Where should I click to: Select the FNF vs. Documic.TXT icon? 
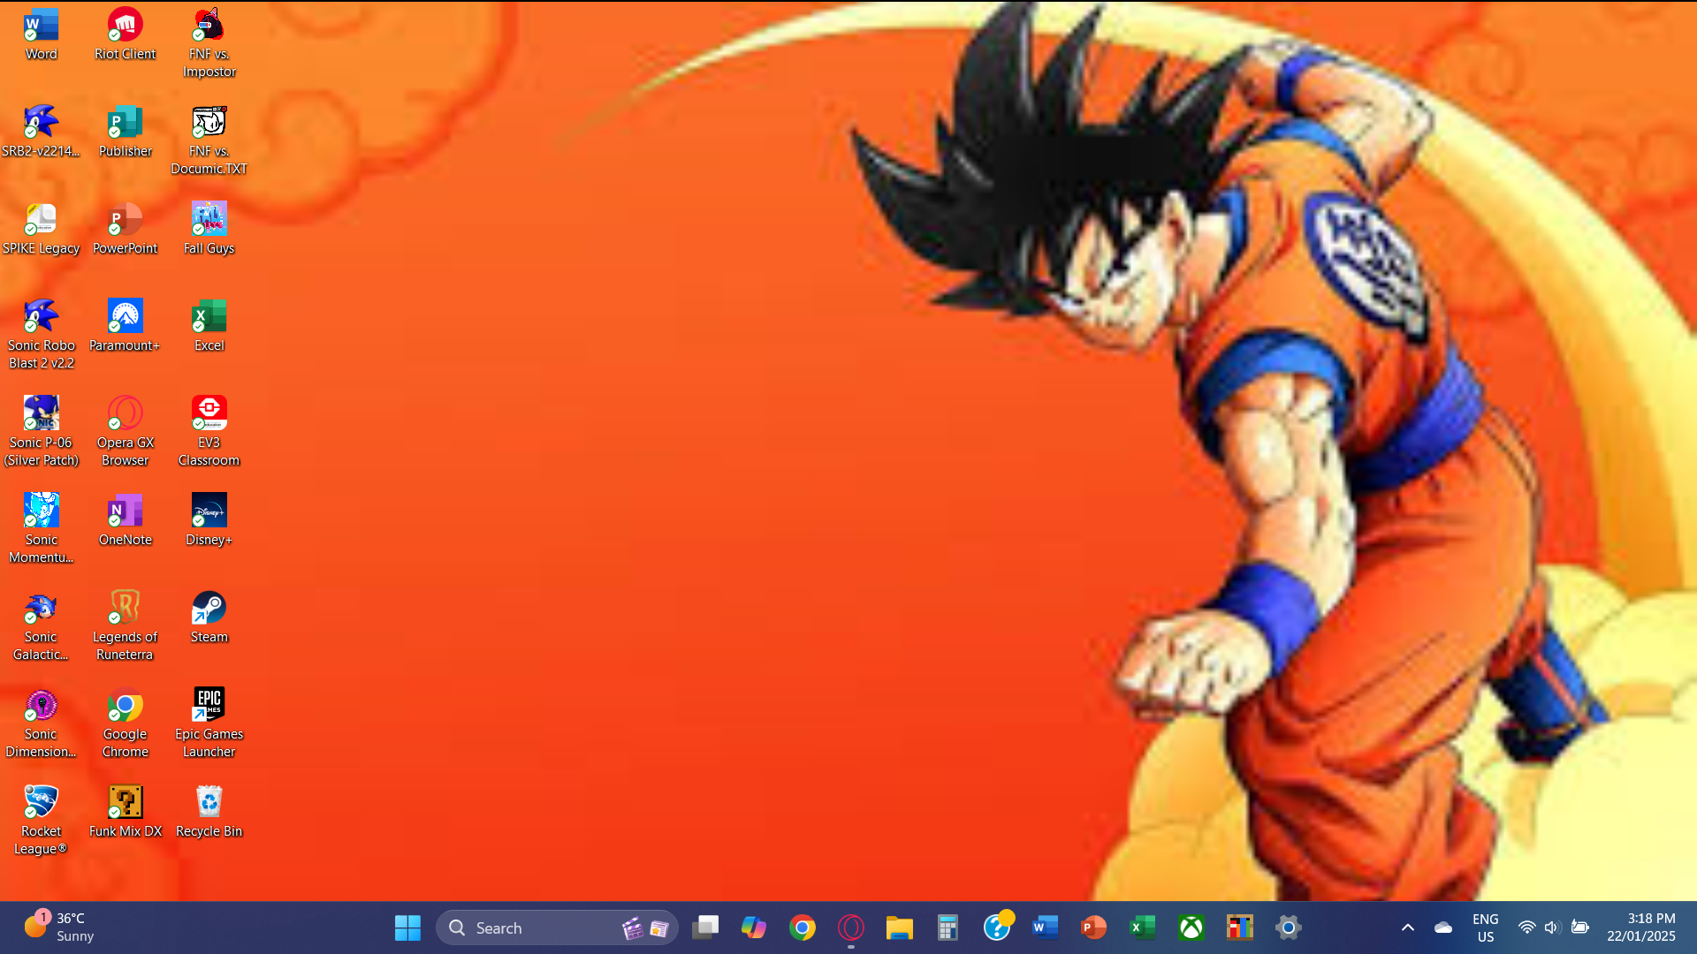coord(209,141)
